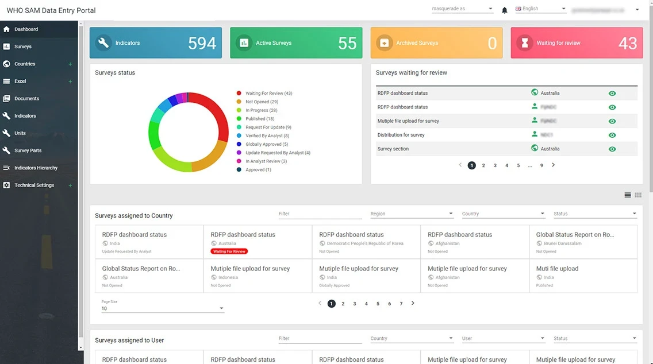Open RDFP dashboard status card for India
Screen dimensions: 653x364
149,242
